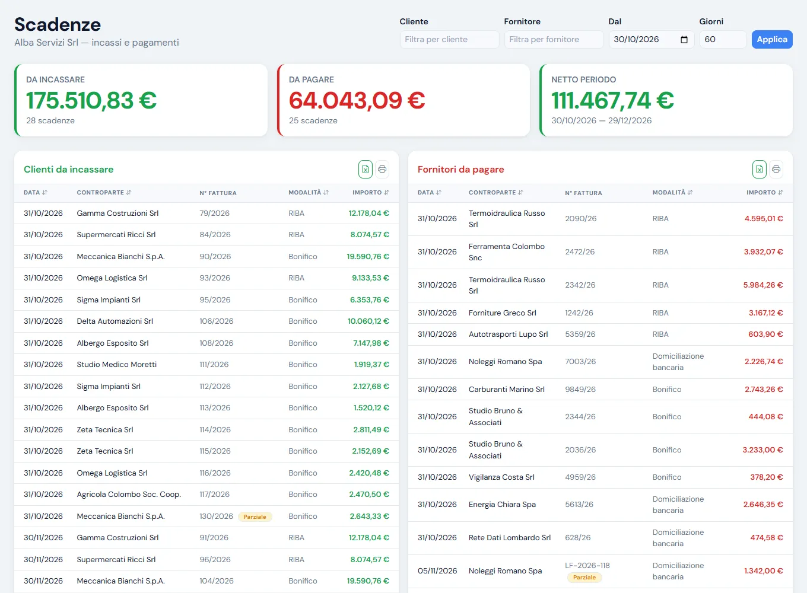Sort the Fornitori table by DATA
This screenshot has width=807, height=593.
coord(430,193)
